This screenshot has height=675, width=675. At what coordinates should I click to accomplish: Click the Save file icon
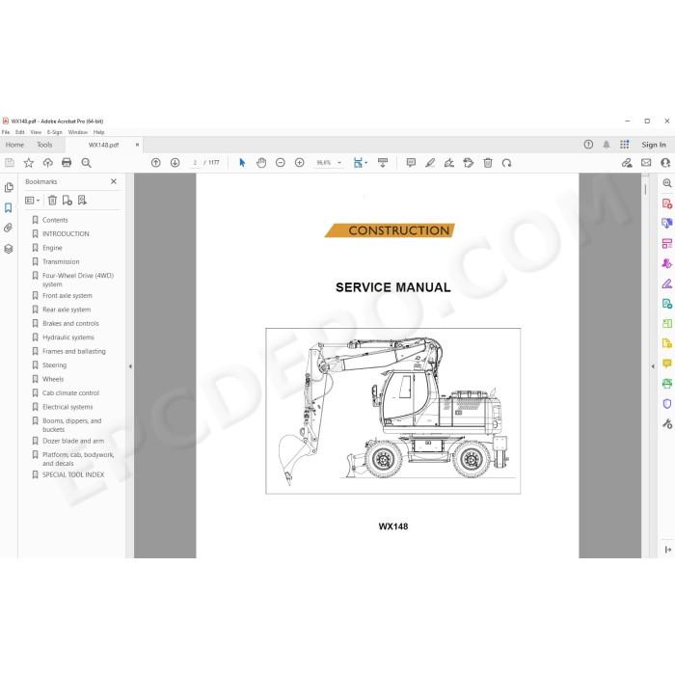click(10, 163)
